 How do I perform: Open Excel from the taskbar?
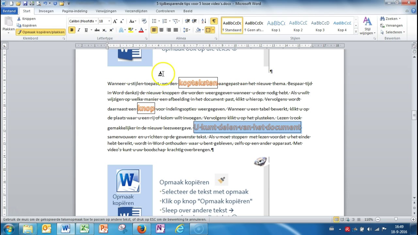click(x=85, y=229)
